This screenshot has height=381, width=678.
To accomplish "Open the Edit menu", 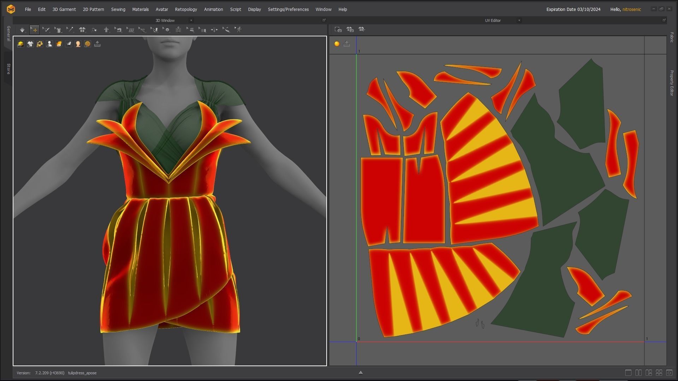I will (42, 10).
